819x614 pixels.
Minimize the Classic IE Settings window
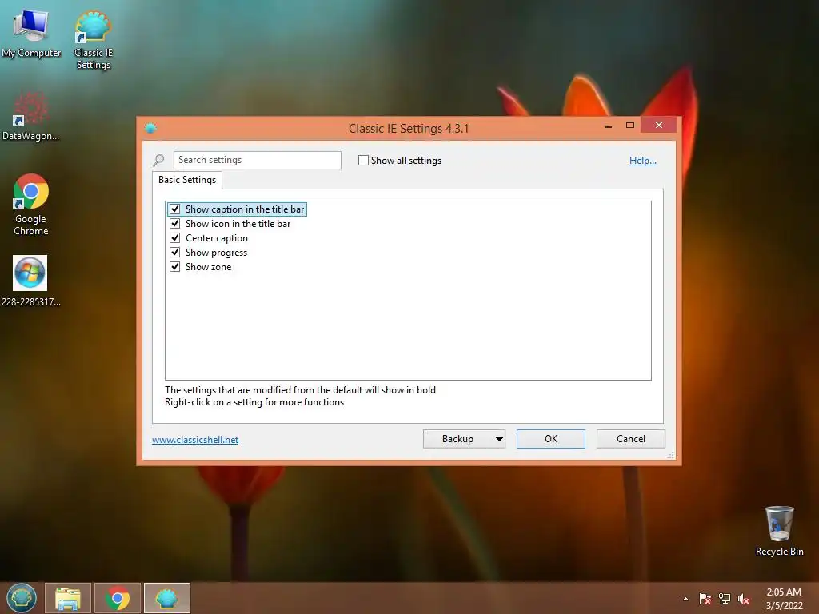pyautogui.click(x=609, y=126)
